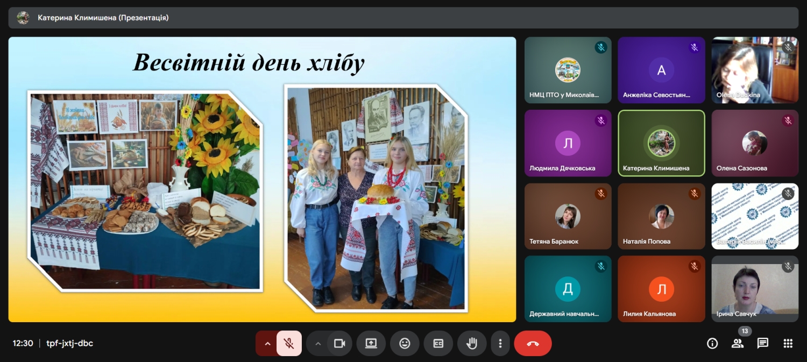Open more options three-dot menu
This screenshot has height=362, width=807.
(x=500, y=343)
